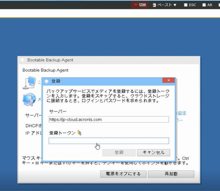
Task: Click the 登録 dialog title icon
Action: tap(46, 81)
